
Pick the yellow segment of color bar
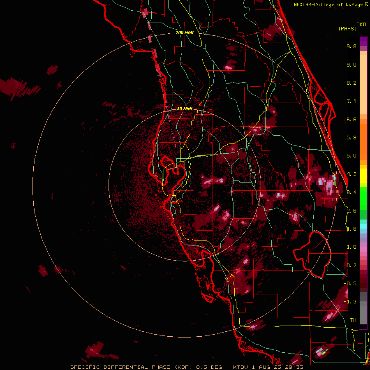pos(363,176)
